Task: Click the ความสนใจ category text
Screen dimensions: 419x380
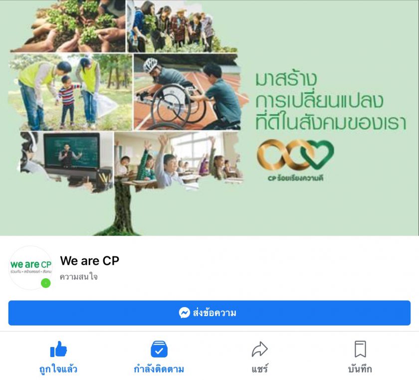Action: [x=79, y=277]
